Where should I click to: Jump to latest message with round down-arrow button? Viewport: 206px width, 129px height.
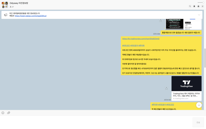[199, 105]
